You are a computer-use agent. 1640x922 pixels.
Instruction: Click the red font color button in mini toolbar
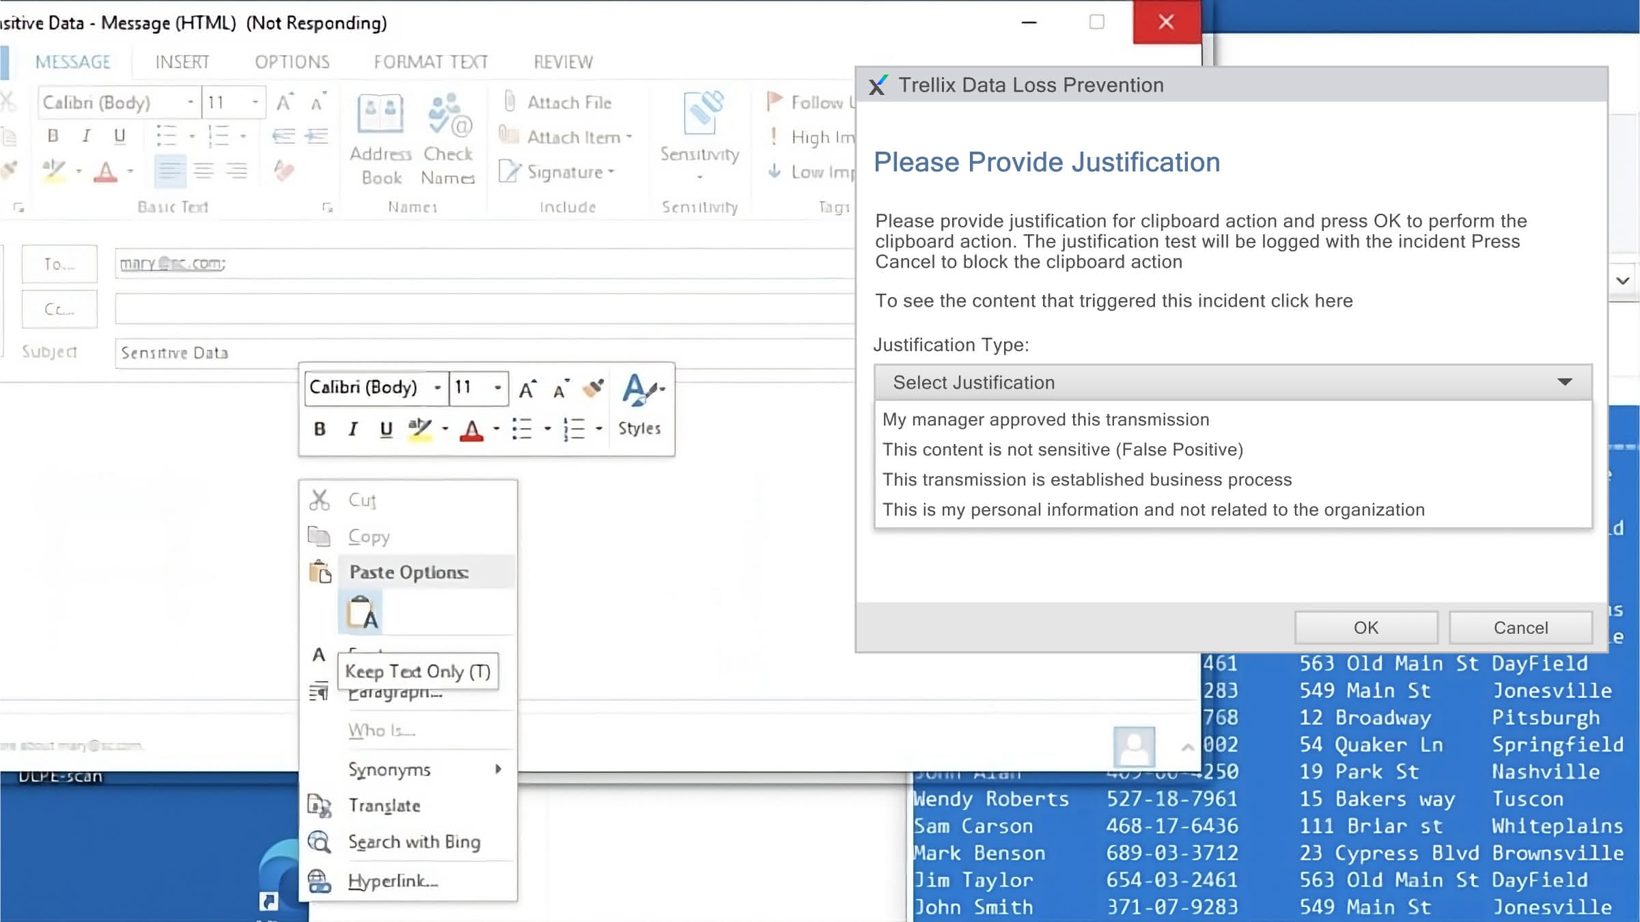pyautogui.click(x=471, y=430)
